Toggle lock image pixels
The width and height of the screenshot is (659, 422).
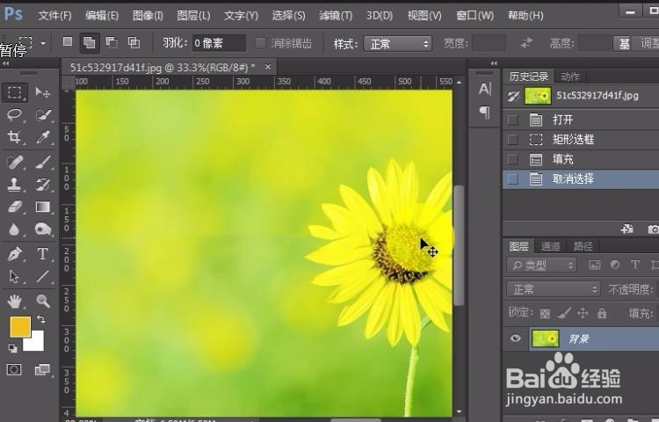tap(564, 313)
